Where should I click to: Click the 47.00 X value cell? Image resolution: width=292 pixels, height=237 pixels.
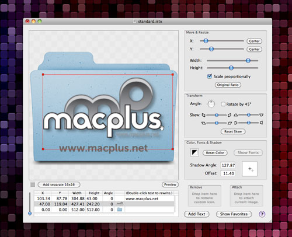[43, 204]
